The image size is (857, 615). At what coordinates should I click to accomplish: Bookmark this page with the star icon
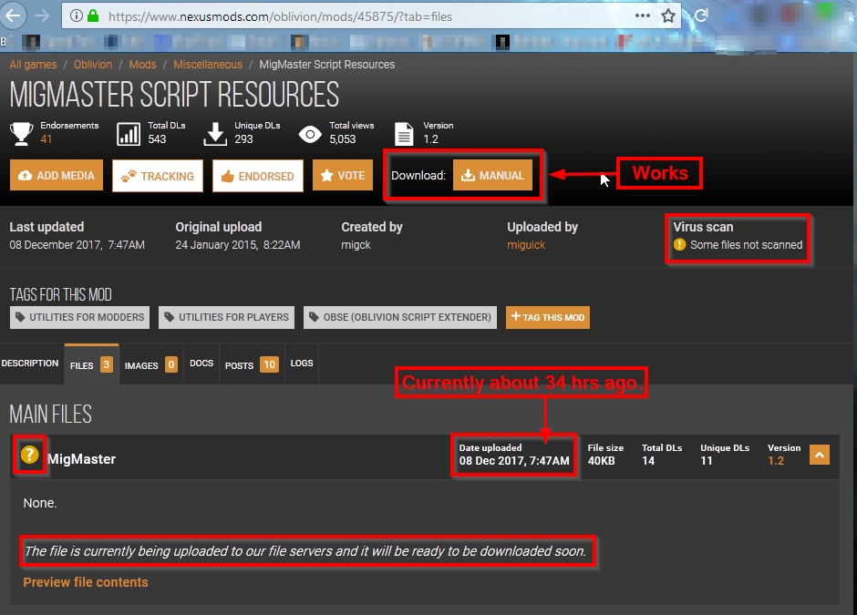click(668, 15)
